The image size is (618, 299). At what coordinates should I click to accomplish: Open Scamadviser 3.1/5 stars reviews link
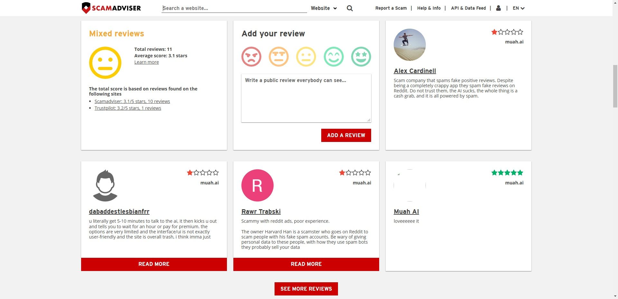132,101
